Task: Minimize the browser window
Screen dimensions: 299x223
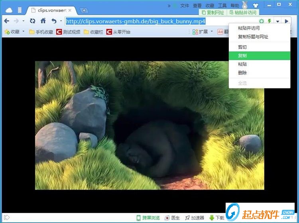Action: (269, 5)
